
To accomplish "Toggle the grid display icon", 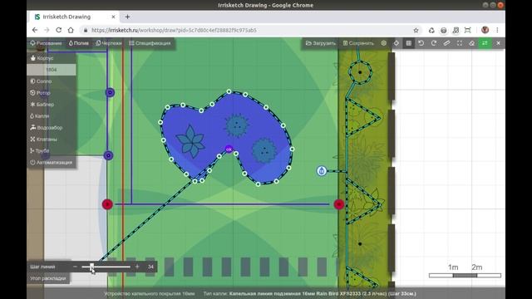I will 409,43.
